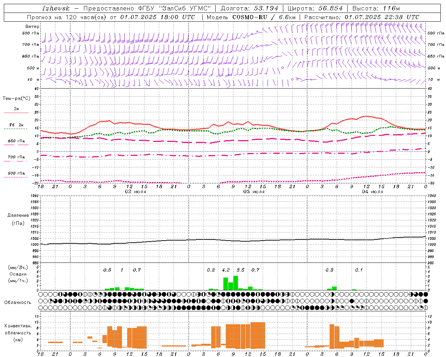Click the (мм/3ч.) unit label
Screen dimensions: 446x357
click(18, 267)
